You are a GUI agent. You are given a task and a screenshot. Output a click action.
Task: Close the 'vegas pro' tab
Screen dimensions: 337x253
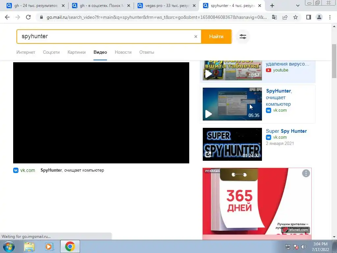point(194,6)
